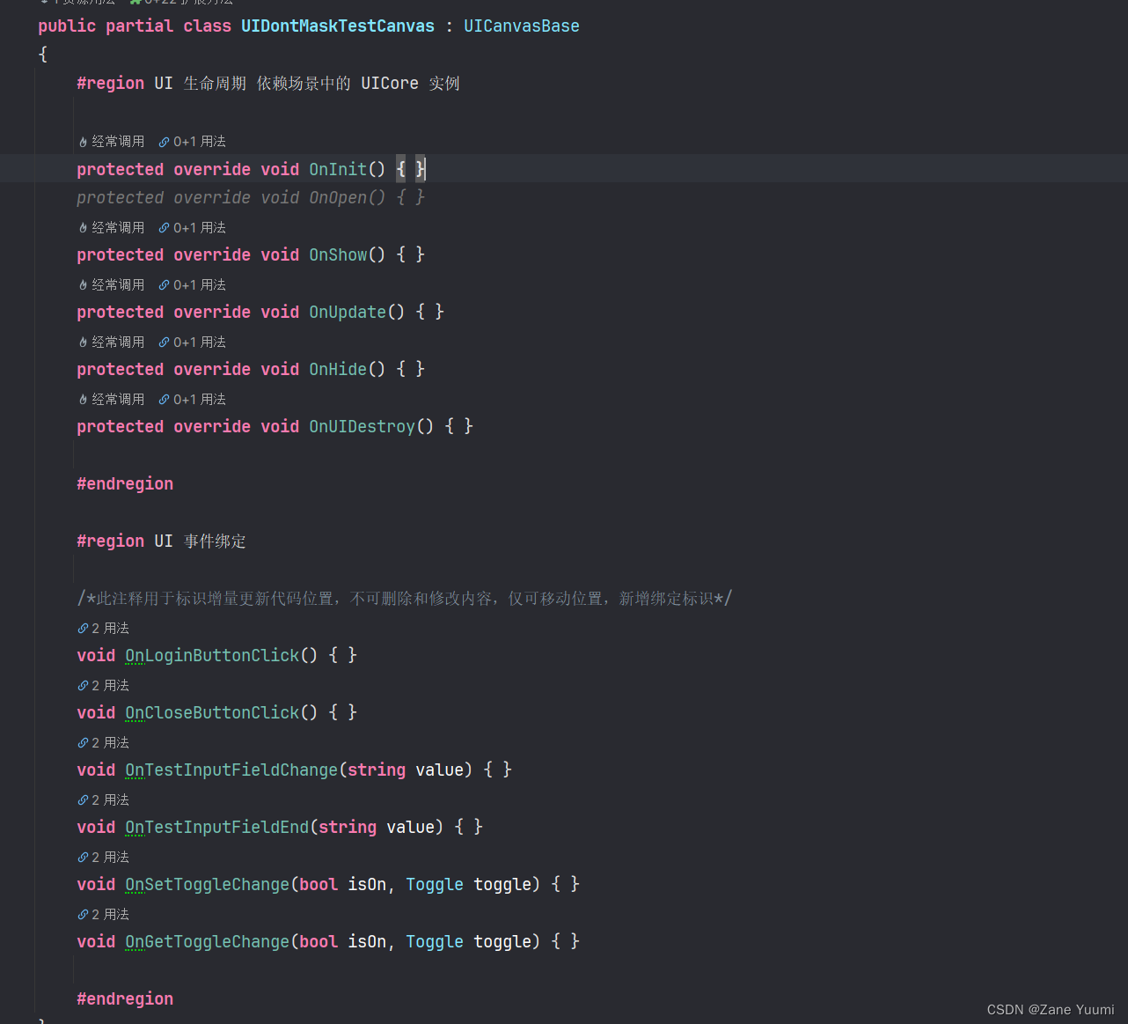Show 0+1 用法 usages above OnUpdate

[x=192, y=285]
